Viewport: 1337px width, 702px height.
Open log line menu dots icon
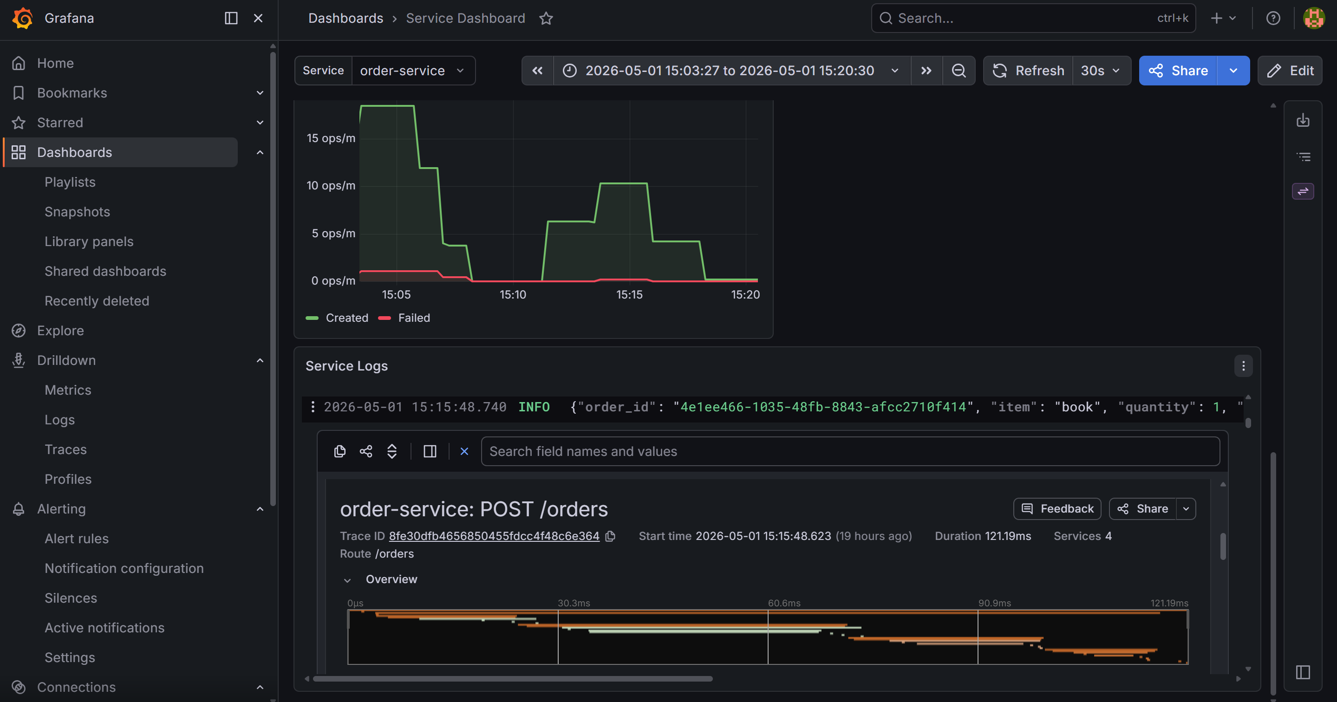[313, 407]
